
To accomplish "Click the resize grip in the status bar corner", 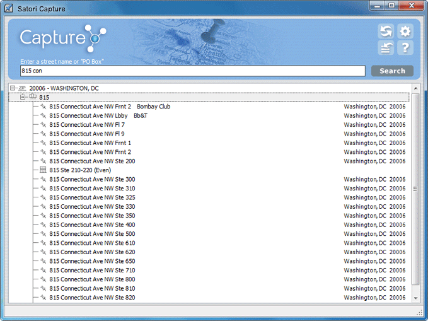I will click(x=420, y=313).
